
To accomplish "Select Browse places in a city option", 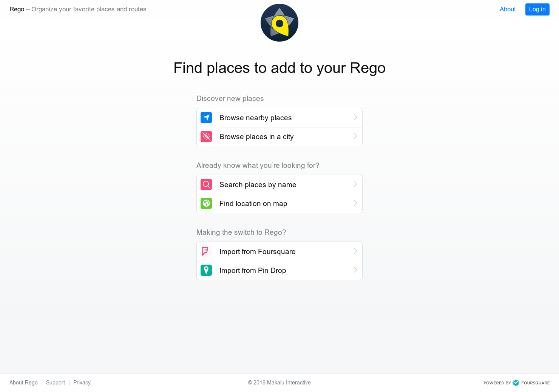I will click(x=256, y=136).
